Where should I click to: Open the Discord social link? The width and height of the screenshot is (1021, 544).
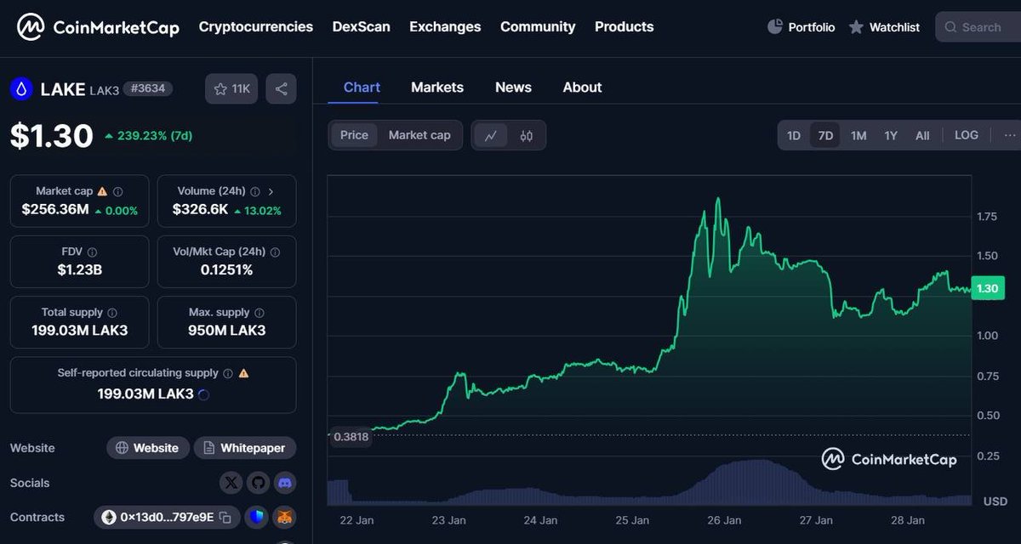pos(285,483)
